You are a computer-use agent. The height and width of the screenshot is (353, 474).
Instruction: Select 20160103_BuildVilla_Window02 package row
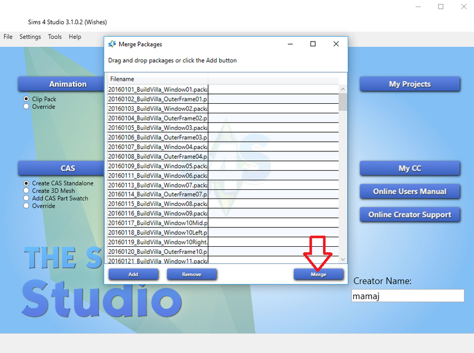(223, 109)
